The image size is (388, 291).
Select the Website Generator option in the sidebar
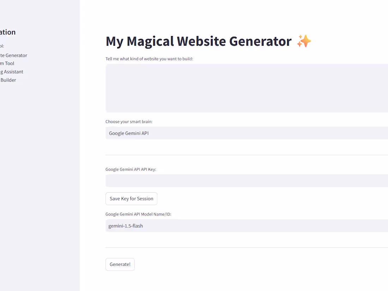13,55
